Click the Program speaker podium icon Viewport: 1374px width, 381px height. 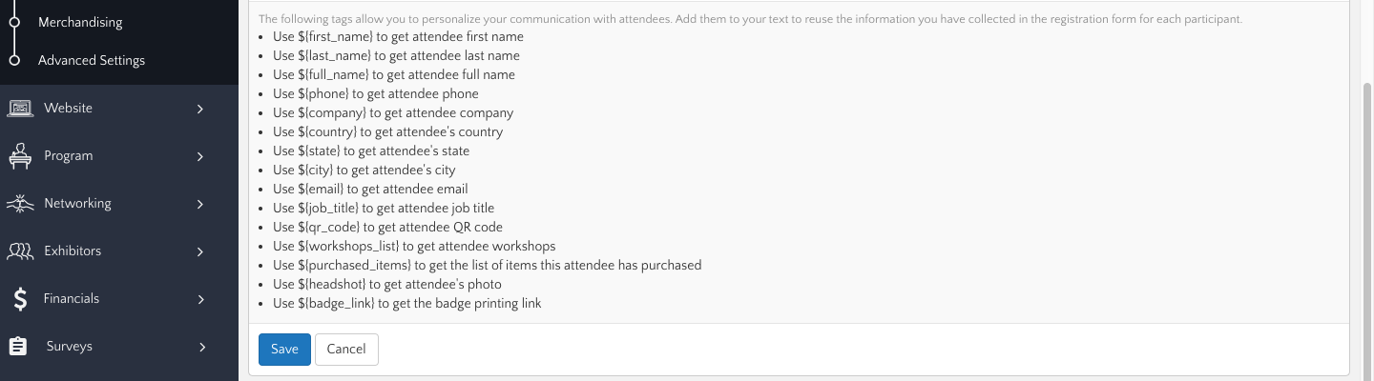pos(20,156)
